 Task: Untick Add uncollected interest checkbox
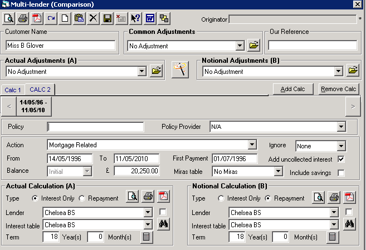coord(341,159)
